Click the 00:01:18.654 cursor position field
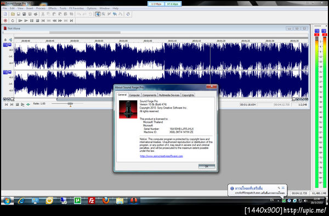This screenshot has width=329, height=216. pos(248,104)
